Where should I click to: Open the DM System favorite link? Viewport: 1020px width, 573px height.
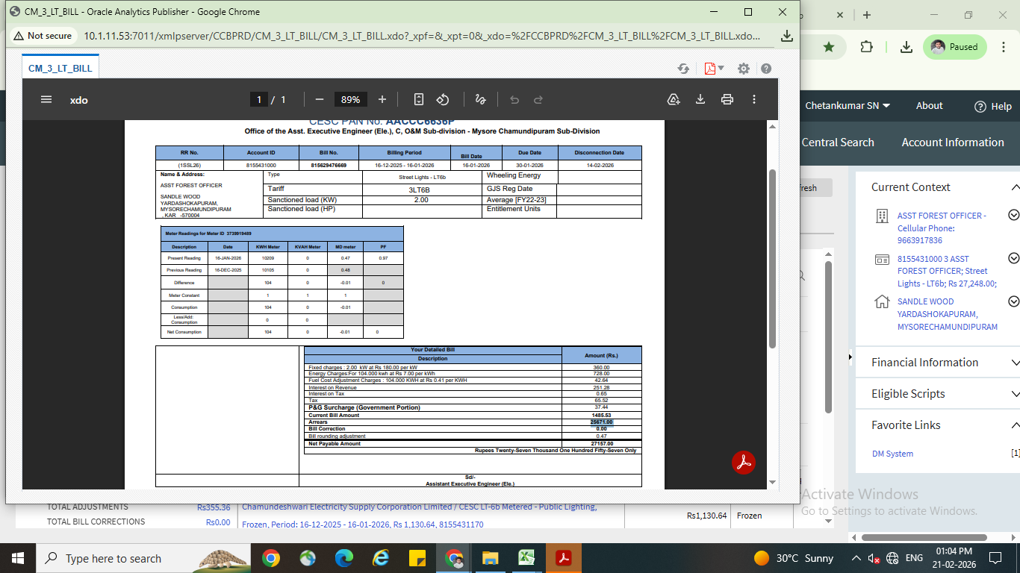(x=892, y=454)
